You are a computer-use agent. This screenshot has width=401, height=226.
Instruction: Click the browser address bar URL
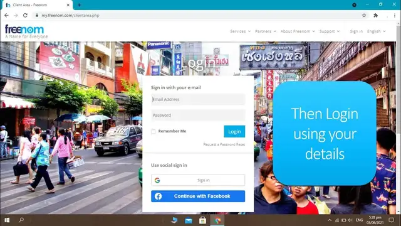[70, 15]
